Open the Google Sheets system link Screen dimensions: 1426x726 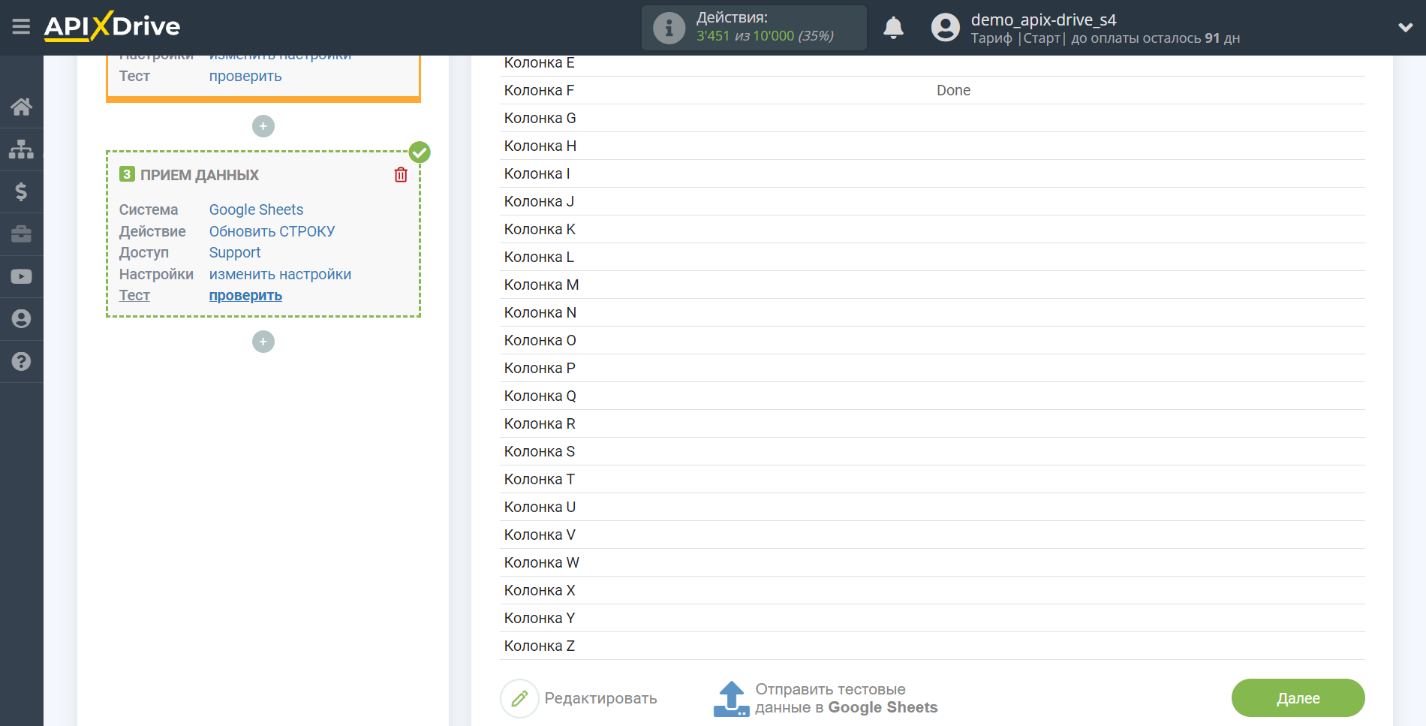256,209
